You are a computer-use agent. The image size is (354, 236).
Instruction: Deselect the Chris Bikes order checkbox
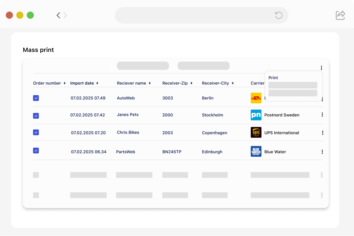click(x=36, y=133)
